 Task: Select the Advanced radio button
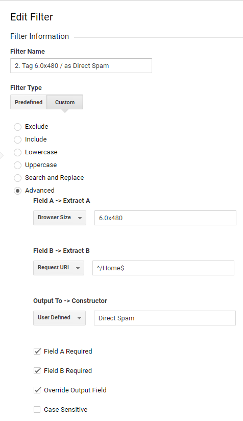pos(18,191)
